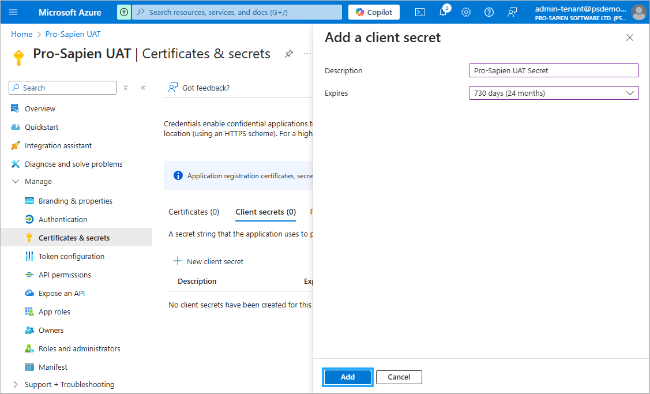Open API permissions in sidebar

[65, 275]
